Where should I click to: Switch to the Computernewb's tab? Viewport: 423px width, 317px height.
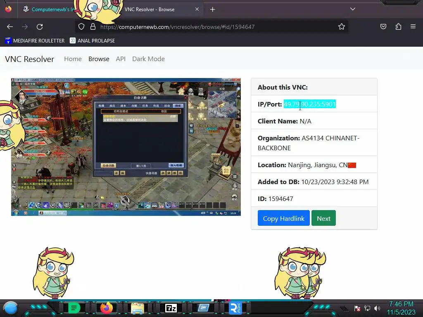[49, 9]
